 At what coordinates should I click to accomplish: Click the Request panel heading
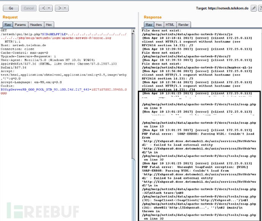pyautogui.click(x=10, y=17)
